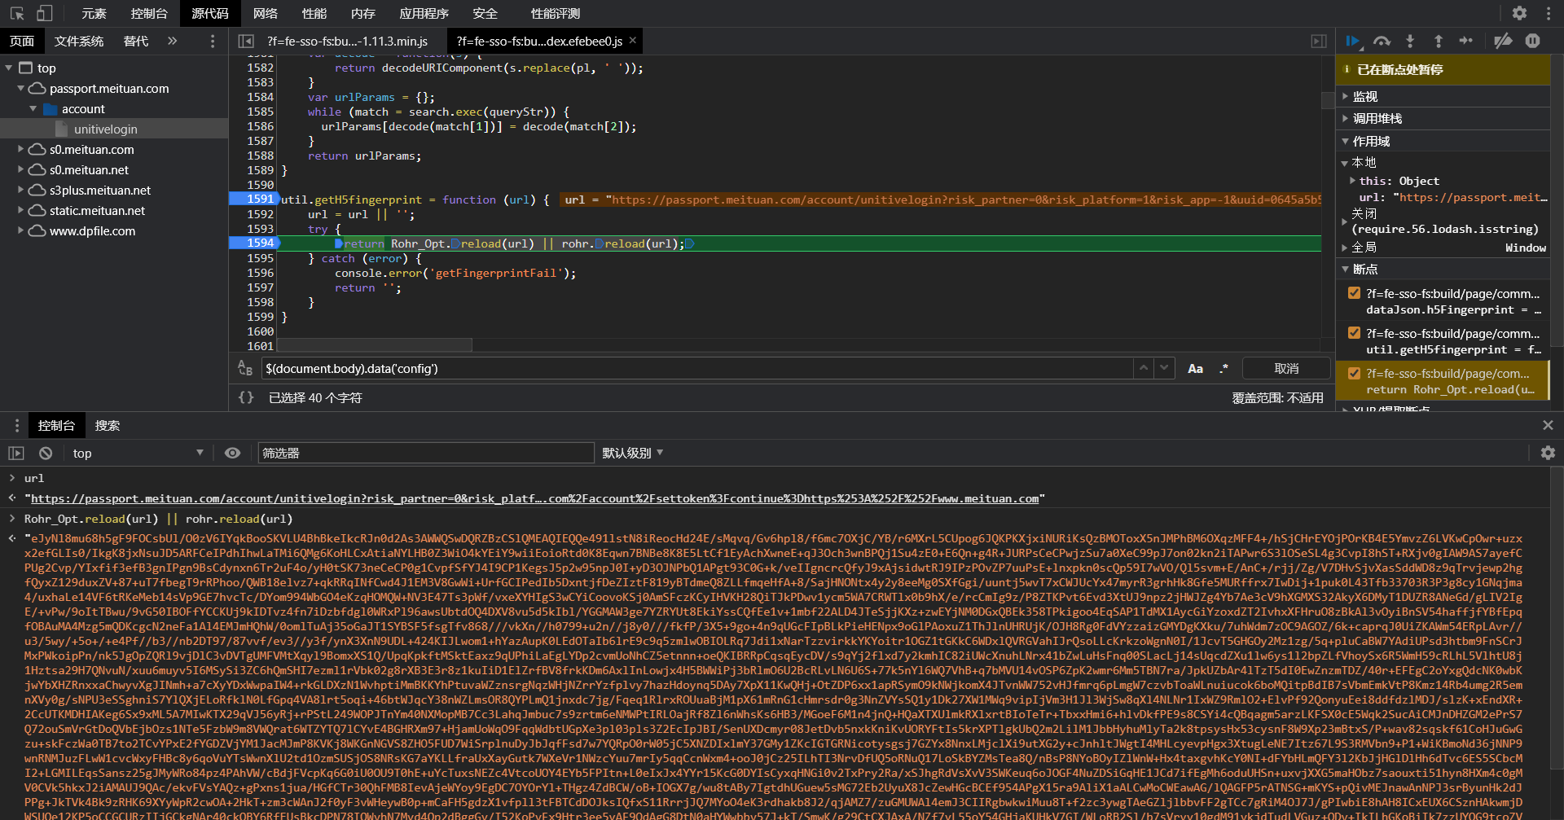
Task: Activate the inspect element picker icon
Action: 17,13
